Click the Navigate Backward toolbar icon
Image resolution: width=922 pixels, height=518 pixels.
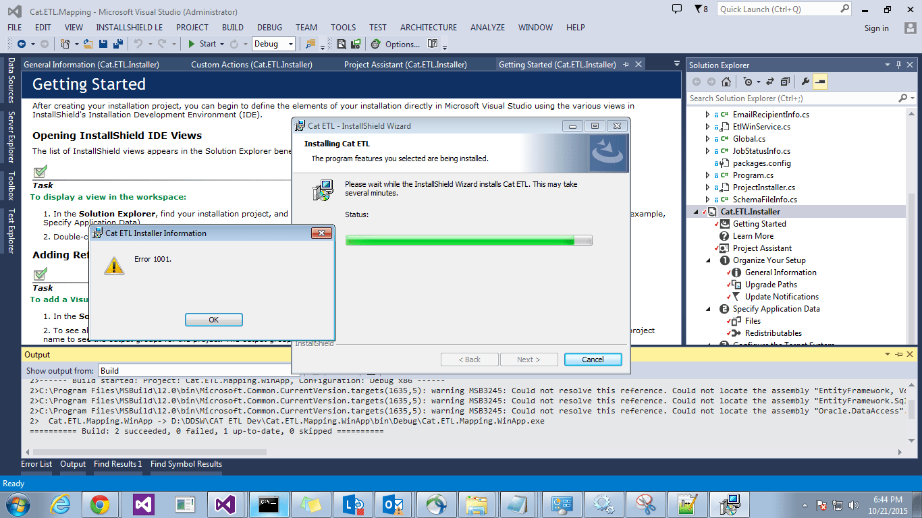point(22,44)
